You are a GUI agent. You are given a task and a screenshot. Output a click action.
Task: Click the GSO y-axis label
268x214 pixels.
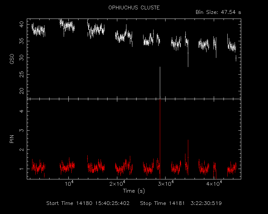12,59
